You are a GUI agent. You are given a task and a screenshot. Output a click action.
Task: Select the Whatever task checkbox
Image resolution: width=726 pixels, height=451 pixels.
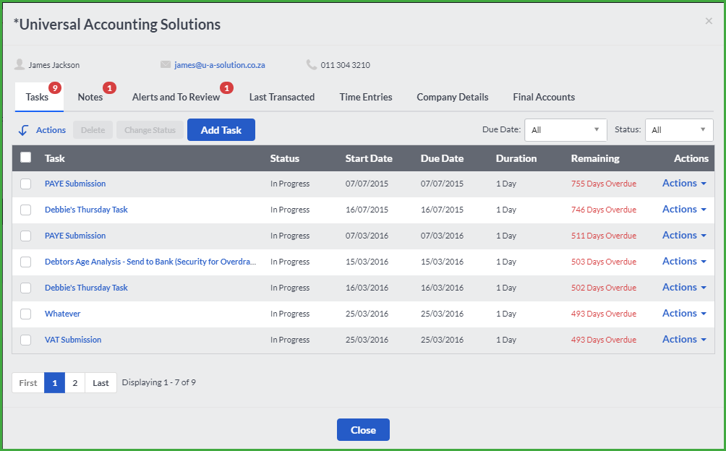coord(26,314)
